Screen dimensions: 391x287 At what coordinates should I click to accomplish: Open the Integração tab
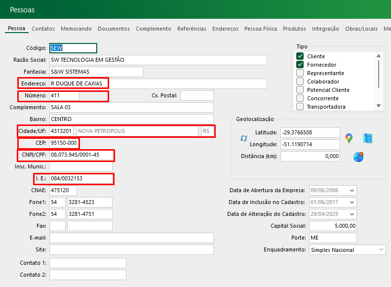[325, 29]
